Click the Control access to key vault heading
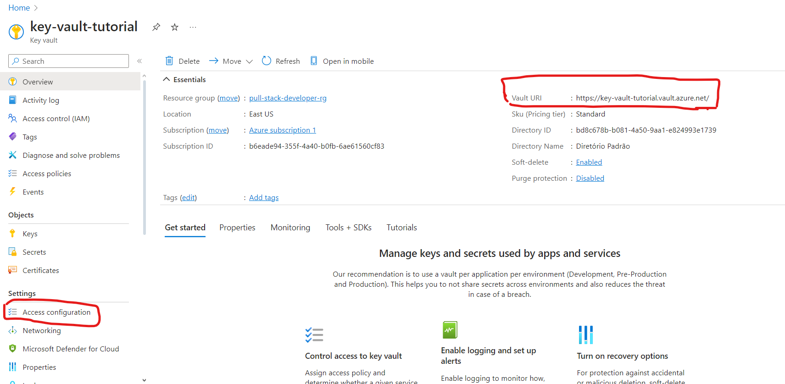 click(x=353, y=356)
